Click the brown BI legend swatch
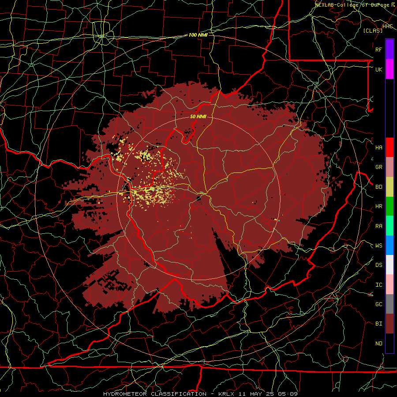The height and width of the screenshot is (397, 397). 390,324
